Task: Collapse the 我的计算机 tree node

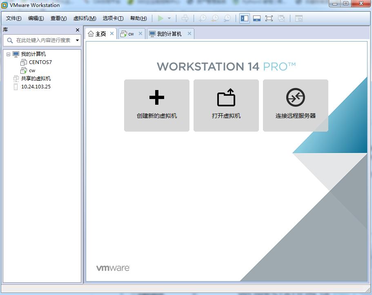Action: pyautogui.click(x=9, y=54)
